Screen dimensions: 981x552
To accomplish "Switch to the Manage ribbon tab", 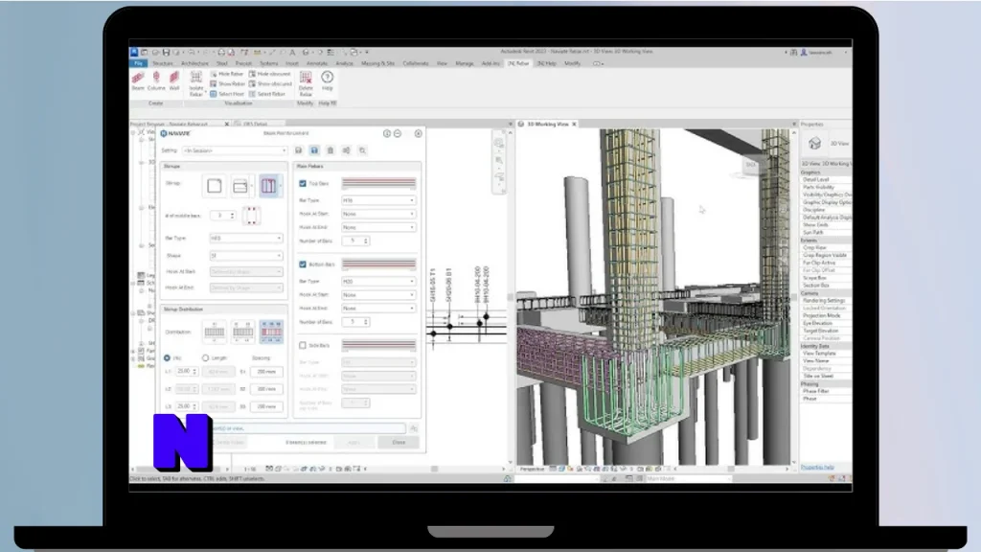I will coord(465,63).
